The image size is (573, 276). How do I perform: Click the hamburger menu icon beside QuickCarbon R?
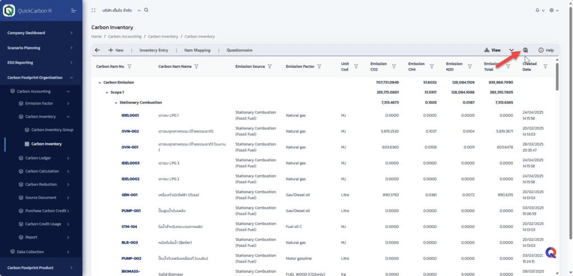(x=73, y=11)
